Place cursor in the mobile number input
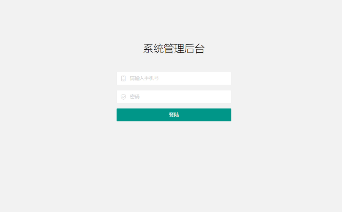Image resolution: width=342 pixels, height=212 pixels. click(174, 78)
